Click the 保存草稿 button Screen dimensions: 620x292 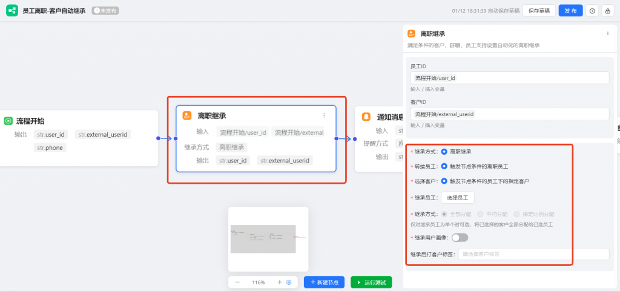click(539, 11)
